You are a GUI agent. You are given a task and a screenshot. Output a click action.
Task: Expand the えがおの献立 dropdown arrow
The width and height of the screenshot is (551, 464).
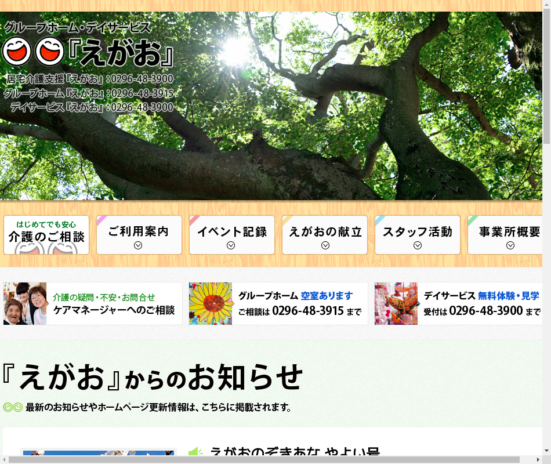click(325, 245)
